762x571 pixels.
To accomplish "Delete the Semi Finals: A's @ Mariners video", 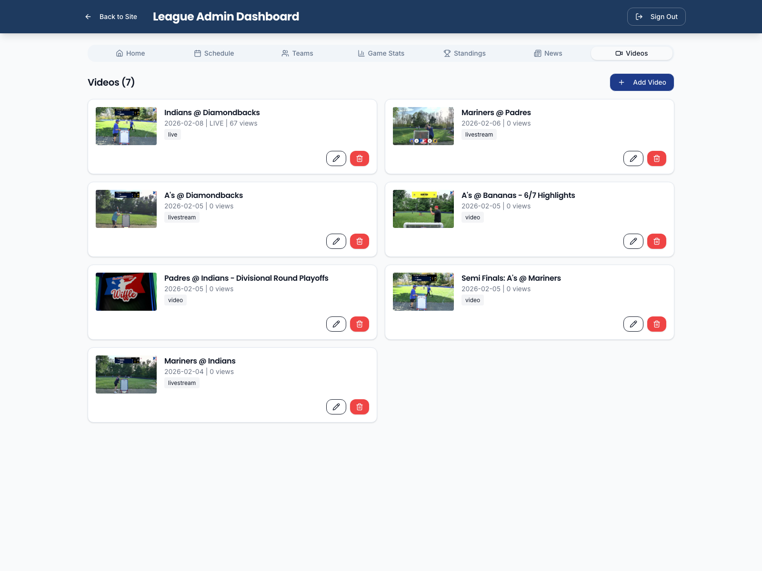I will tap(657, 324).
